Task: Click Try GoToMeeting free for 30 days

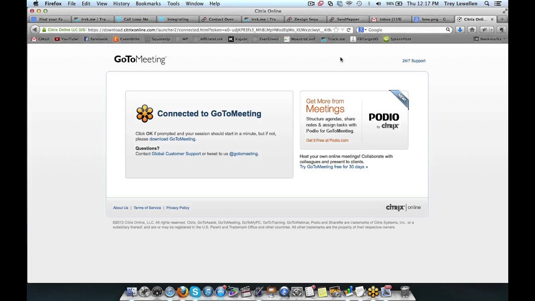Action: [x=334, y=167]
